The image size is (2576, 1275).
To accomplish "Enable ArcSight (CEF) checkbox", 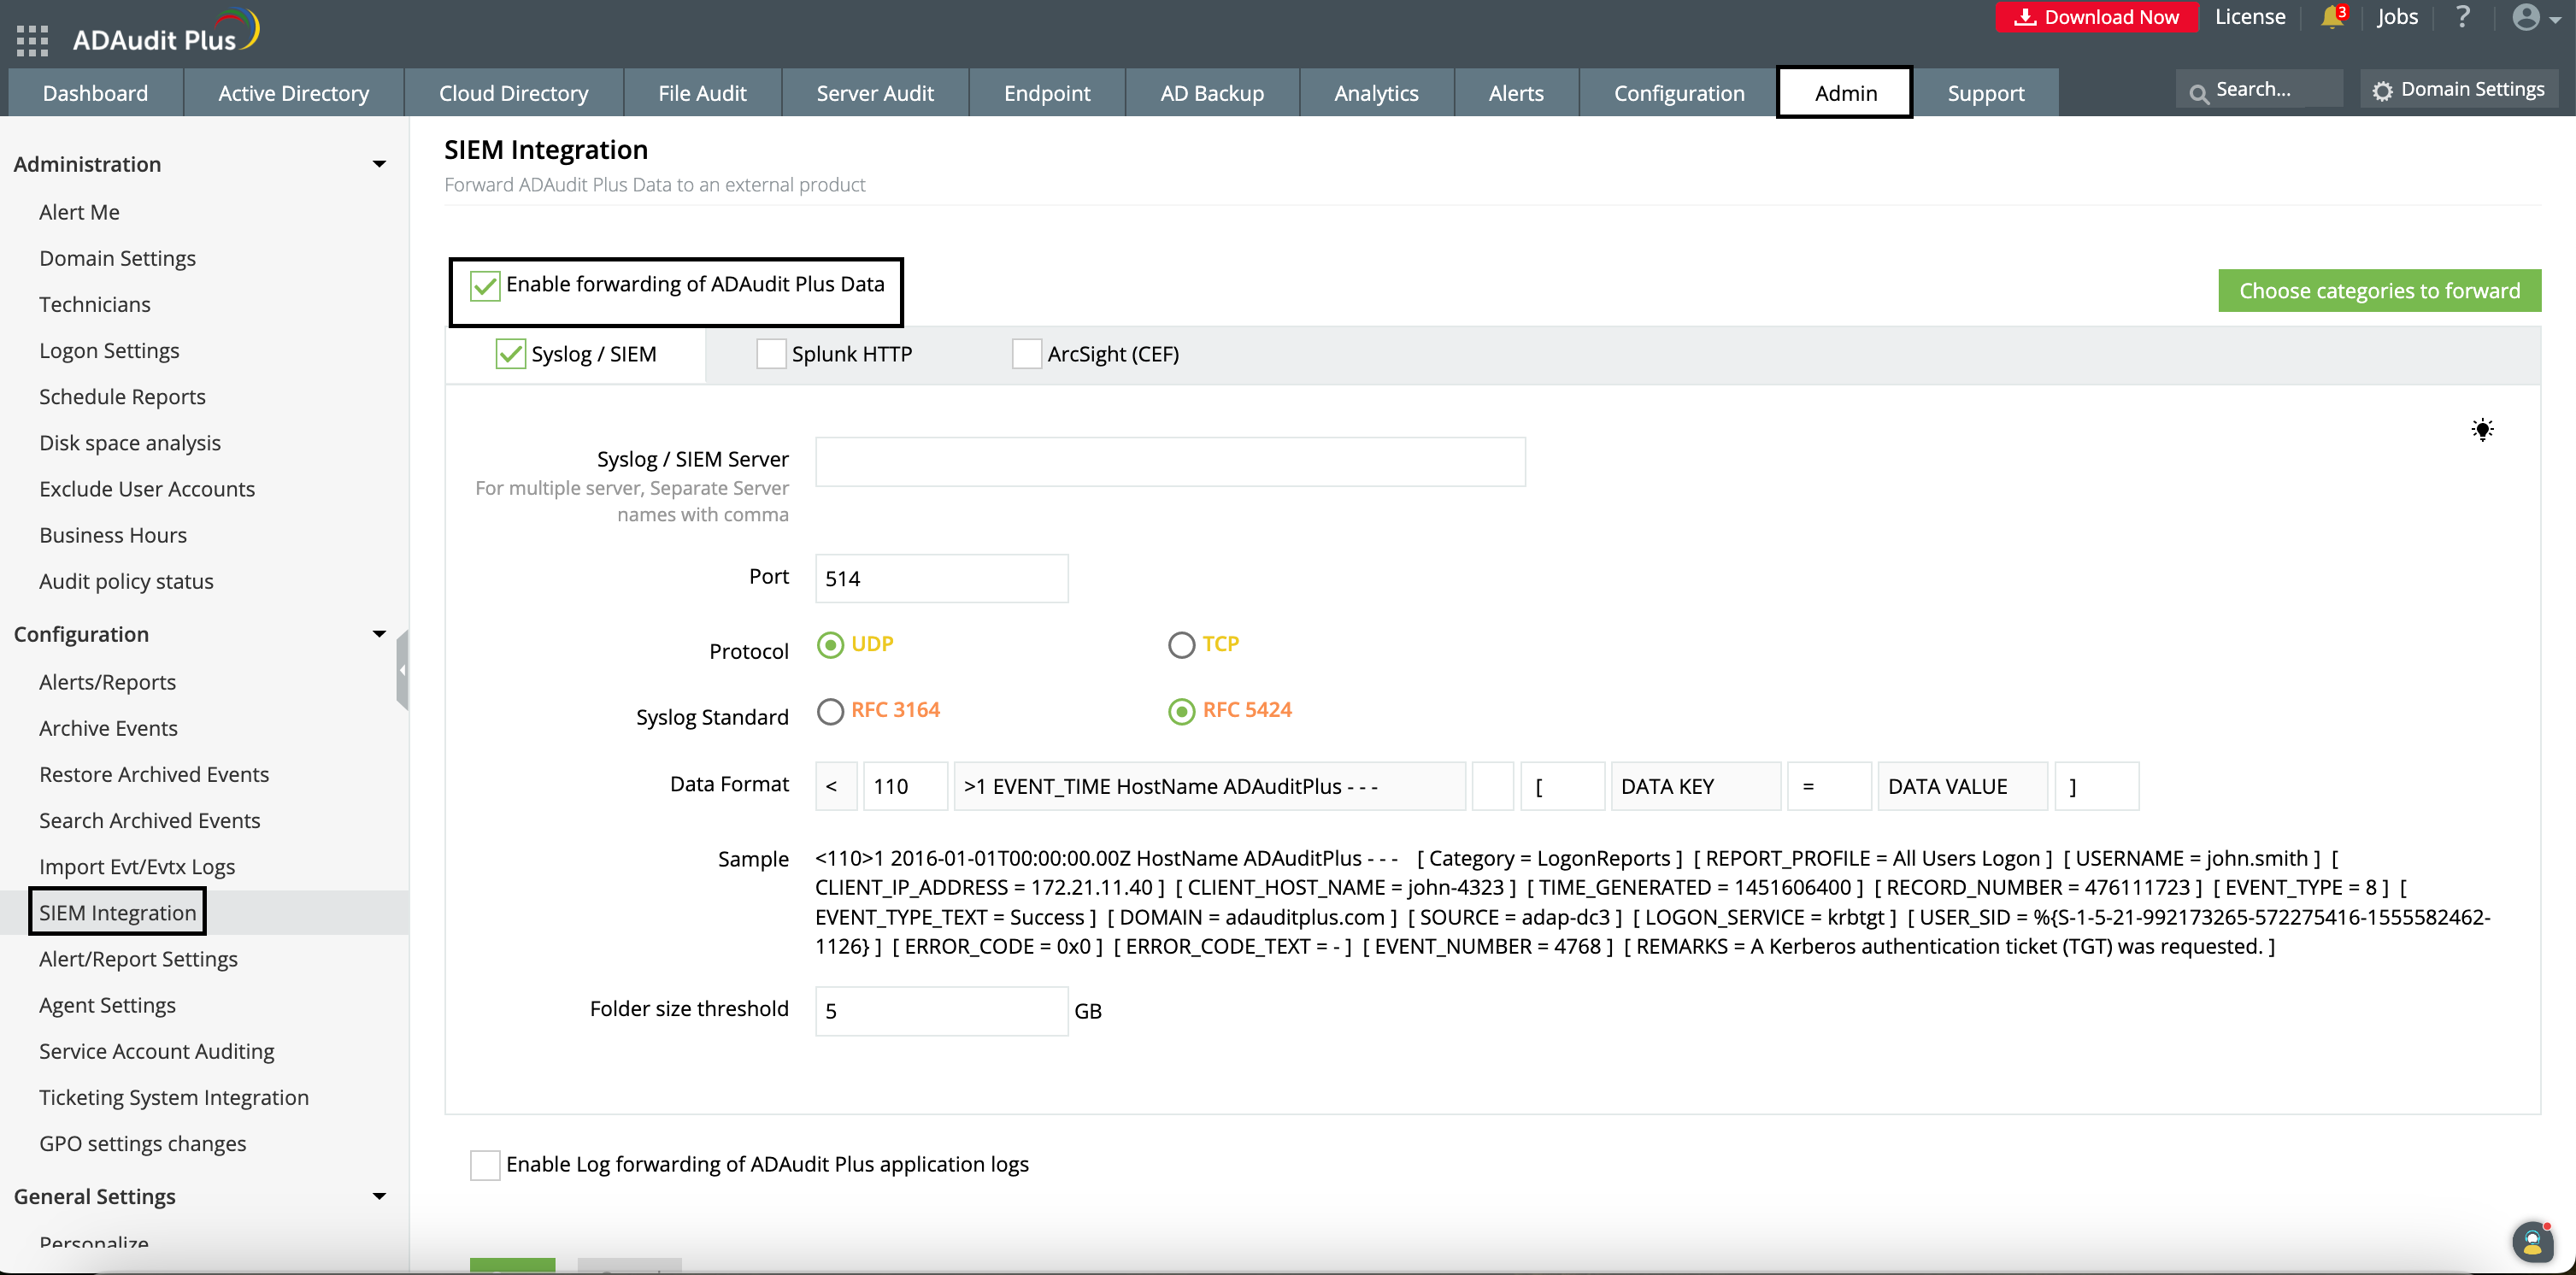I will click(1026, 354).
